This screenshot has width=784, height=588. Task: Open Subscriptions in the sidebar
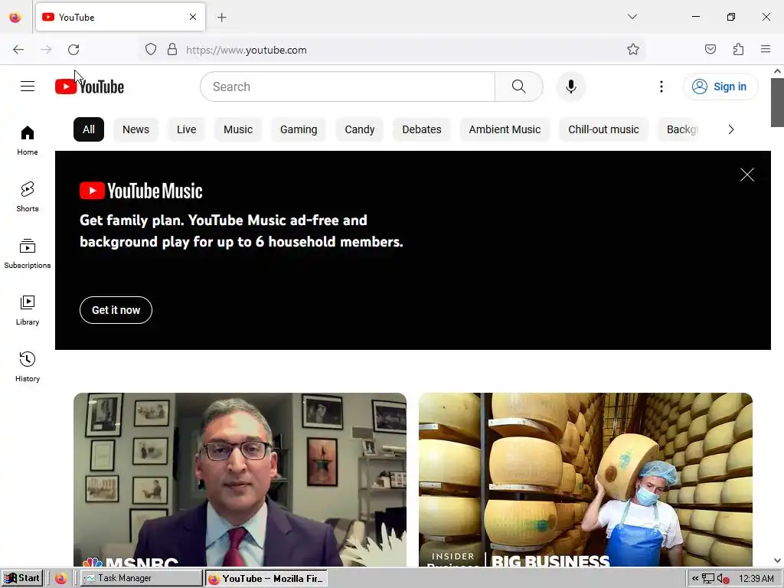[28, 253]
